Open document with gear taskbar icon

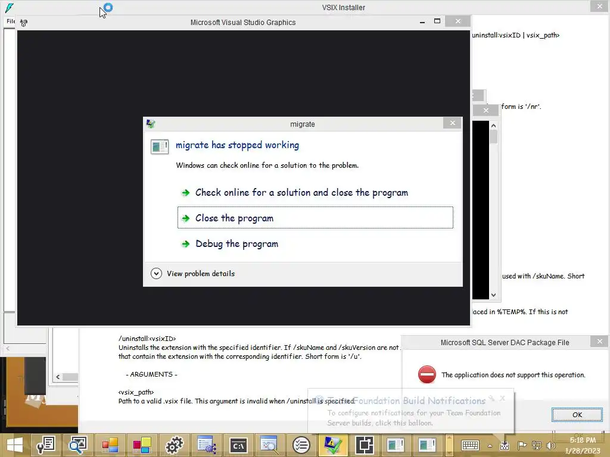(x=206, y=445)
